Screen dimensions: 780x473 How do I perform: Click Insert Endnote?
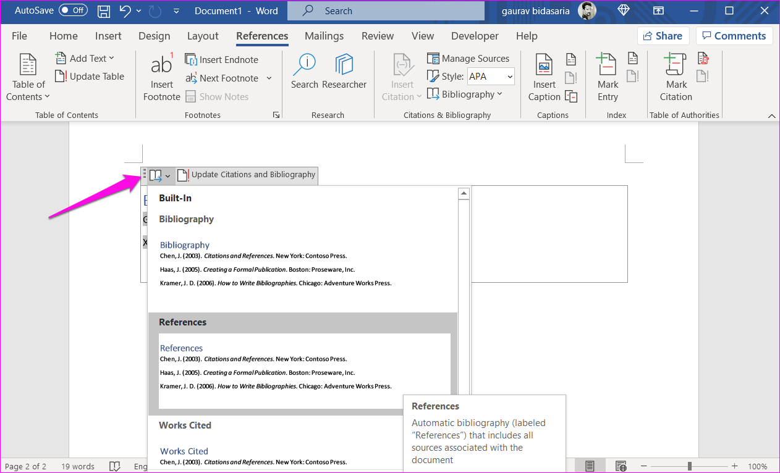coord(222,60)
